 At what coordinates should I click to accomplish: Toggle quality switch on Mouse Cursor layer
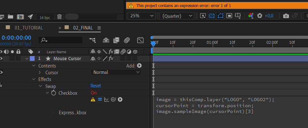[x=105, y=58]
